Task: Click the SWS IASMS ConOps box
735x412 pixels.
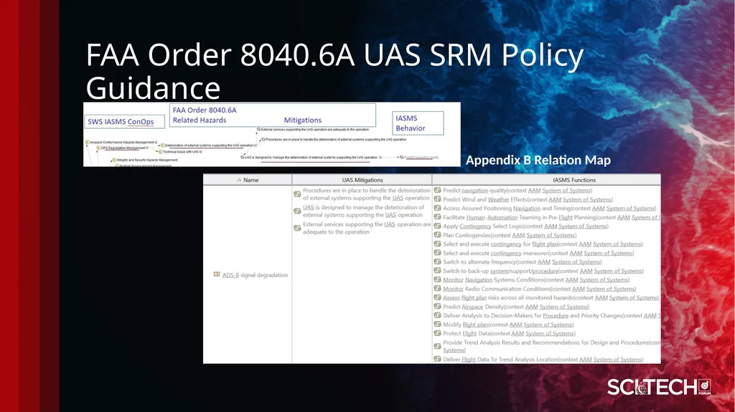Action: (x=124, y=121)
